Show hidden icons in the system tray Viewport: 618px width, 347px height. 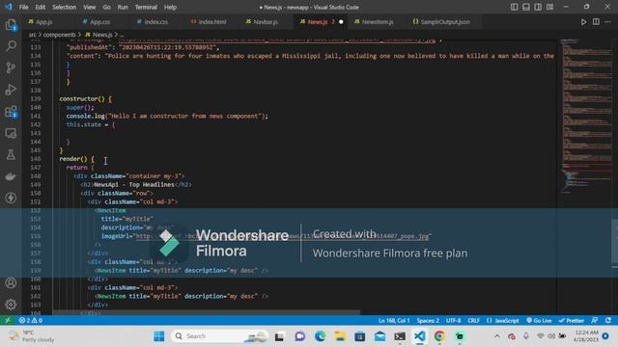497,336
